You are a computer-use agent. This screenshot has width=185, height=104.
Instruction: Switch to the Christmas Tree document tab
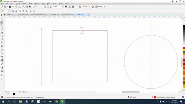coord(39,15)
